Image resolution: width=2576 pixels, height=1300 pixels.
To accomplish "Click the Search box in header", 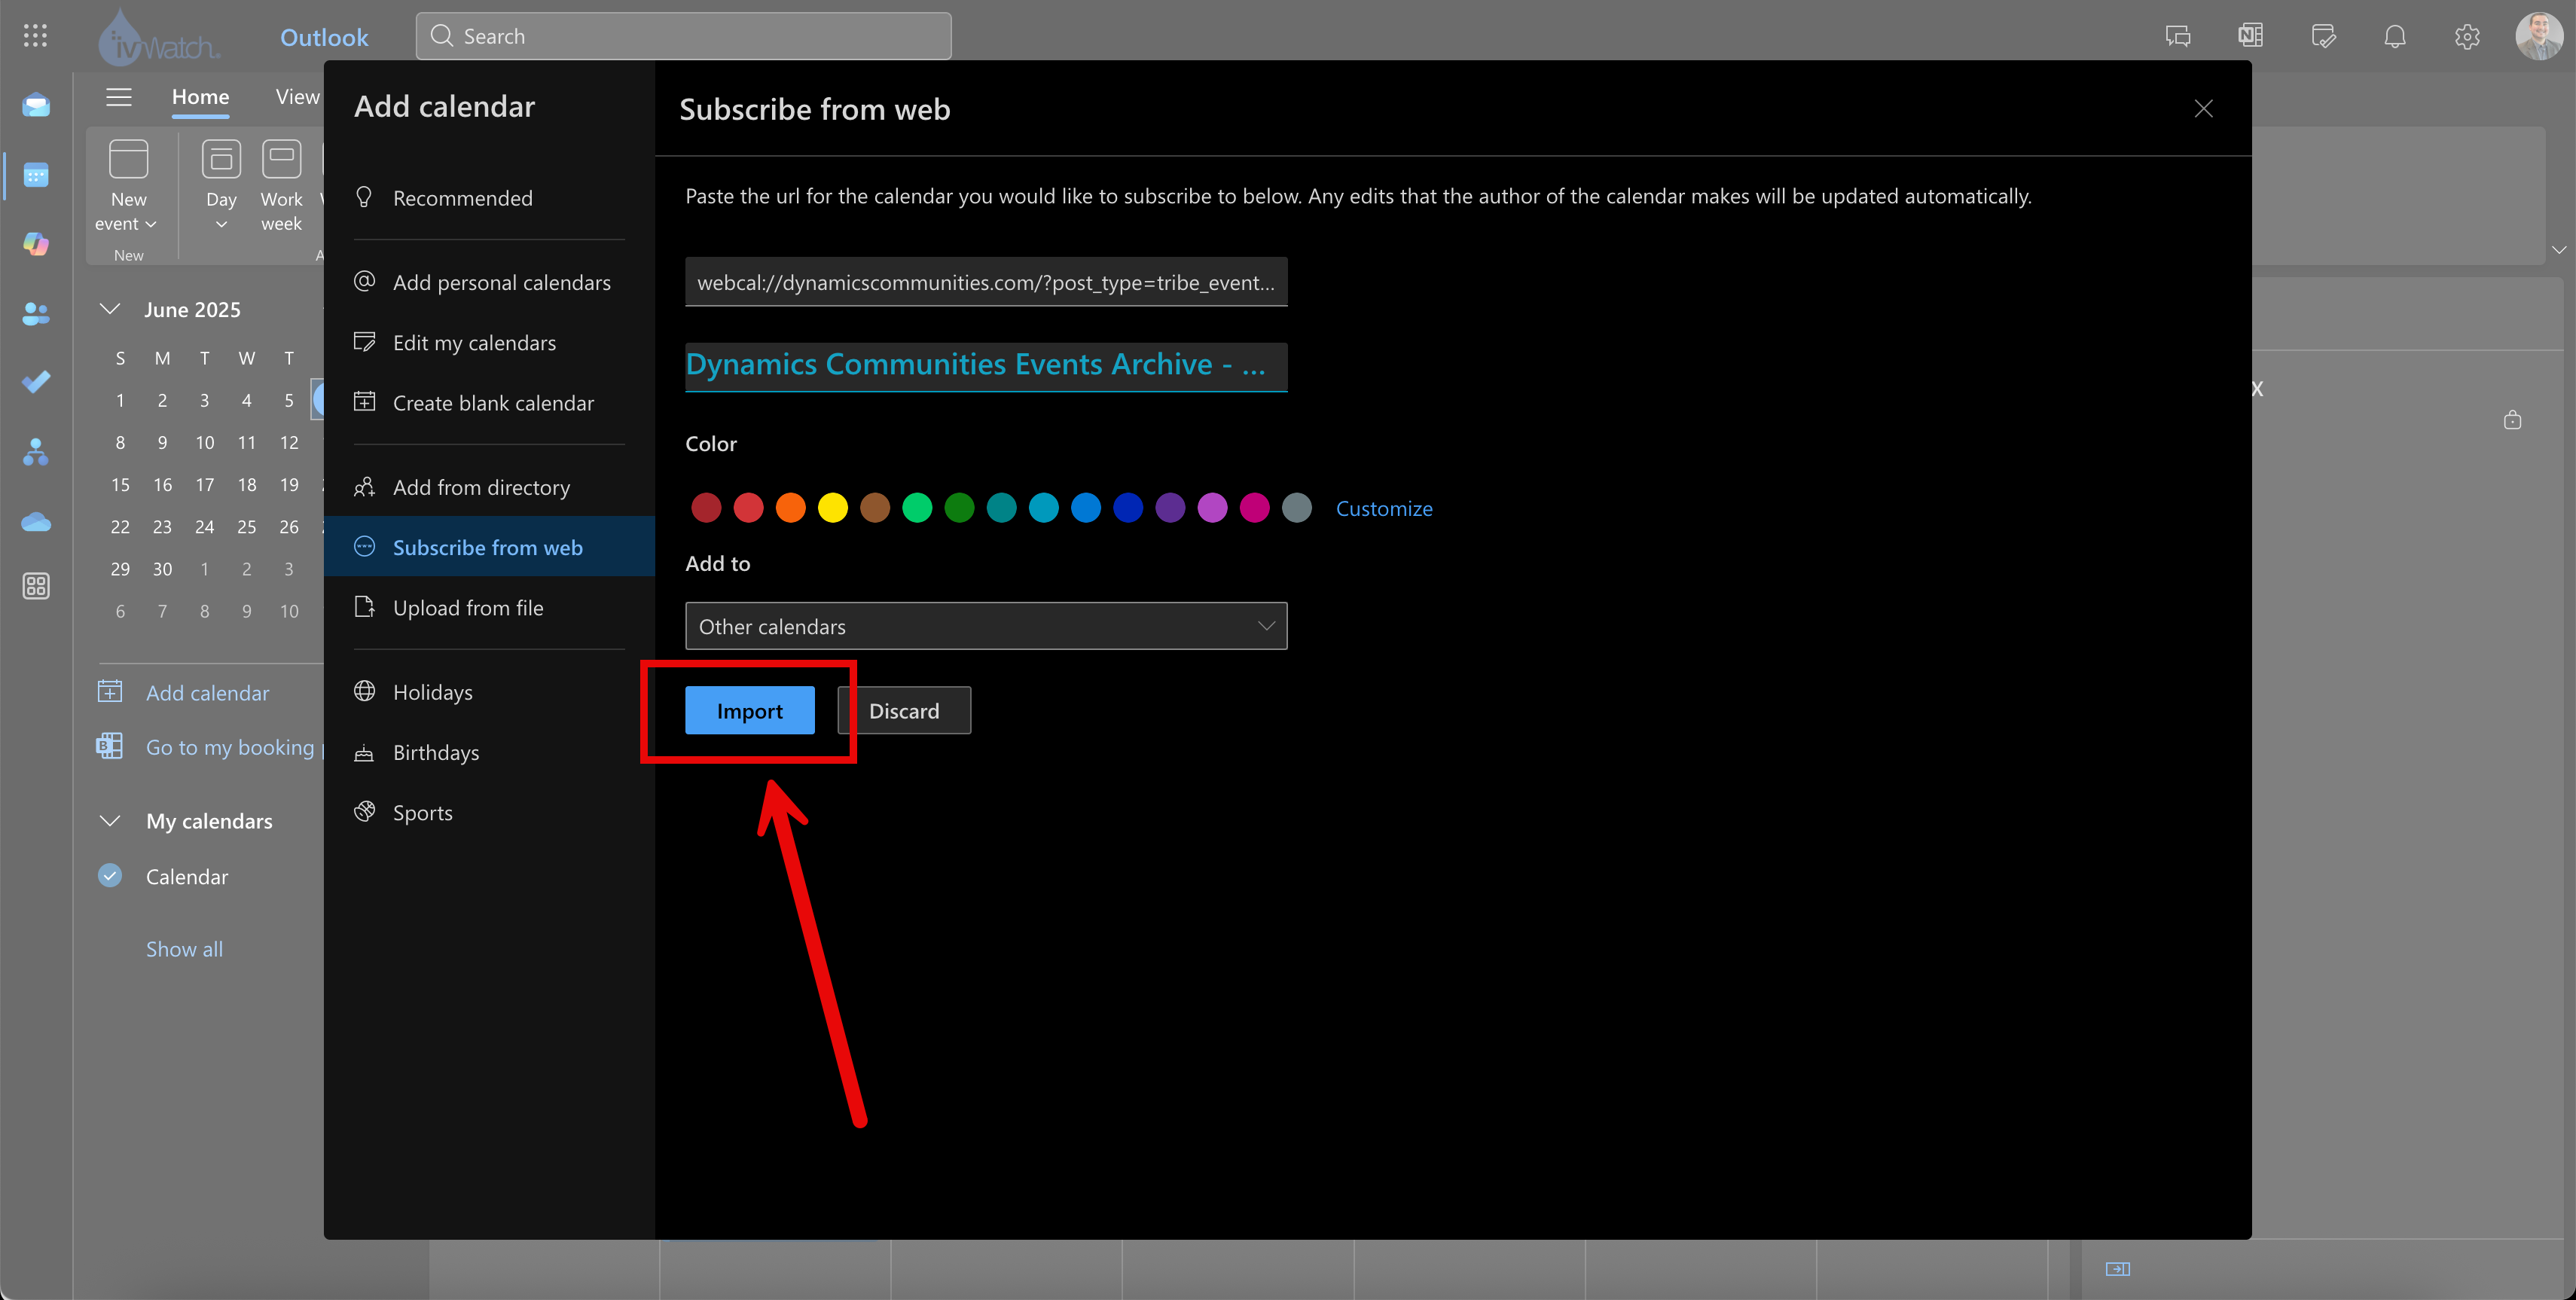I will click(683, 36).
